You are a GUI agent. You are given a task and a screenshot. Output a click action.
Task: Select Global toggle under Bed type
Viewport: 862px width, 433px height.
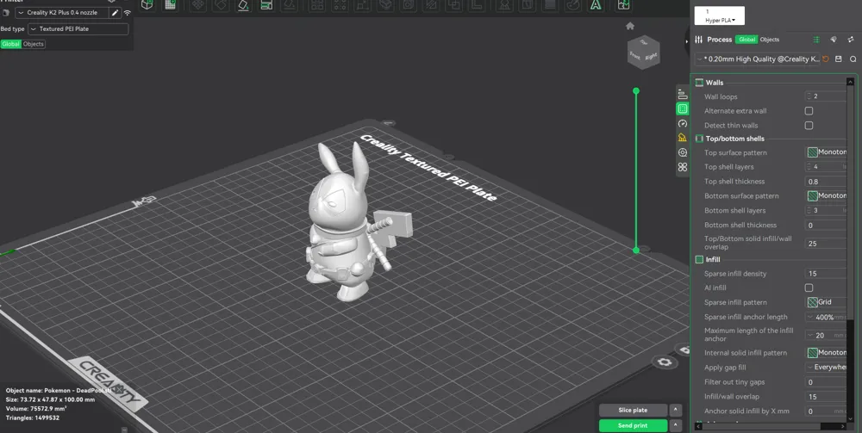tap(10, 44)
